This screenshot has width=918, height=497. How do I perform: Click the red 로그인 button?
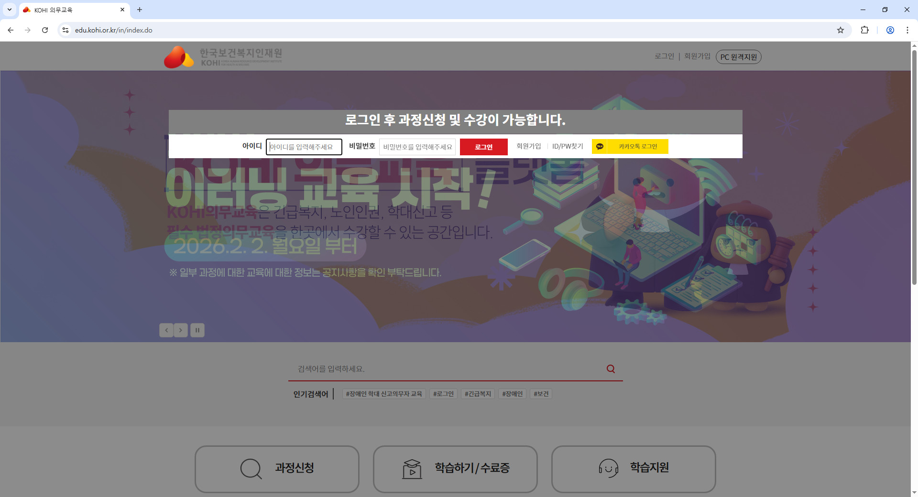[x=484, y=147]
